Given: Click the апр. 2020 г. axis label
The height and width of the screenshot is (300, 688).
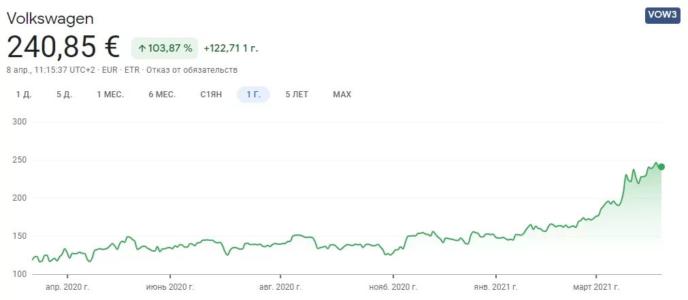Looking at the screenshot, I should (x=67, y=288).
